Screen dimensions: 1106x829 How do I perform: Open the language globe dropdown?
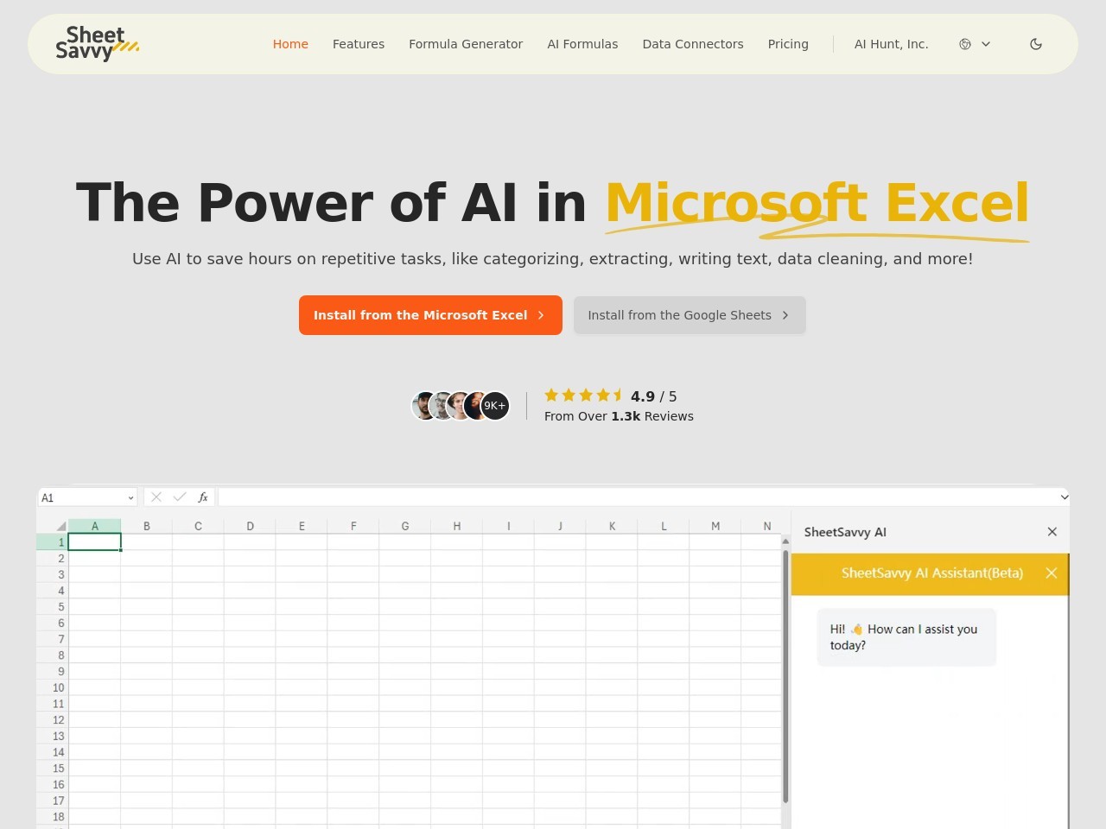tap(975, 44)
